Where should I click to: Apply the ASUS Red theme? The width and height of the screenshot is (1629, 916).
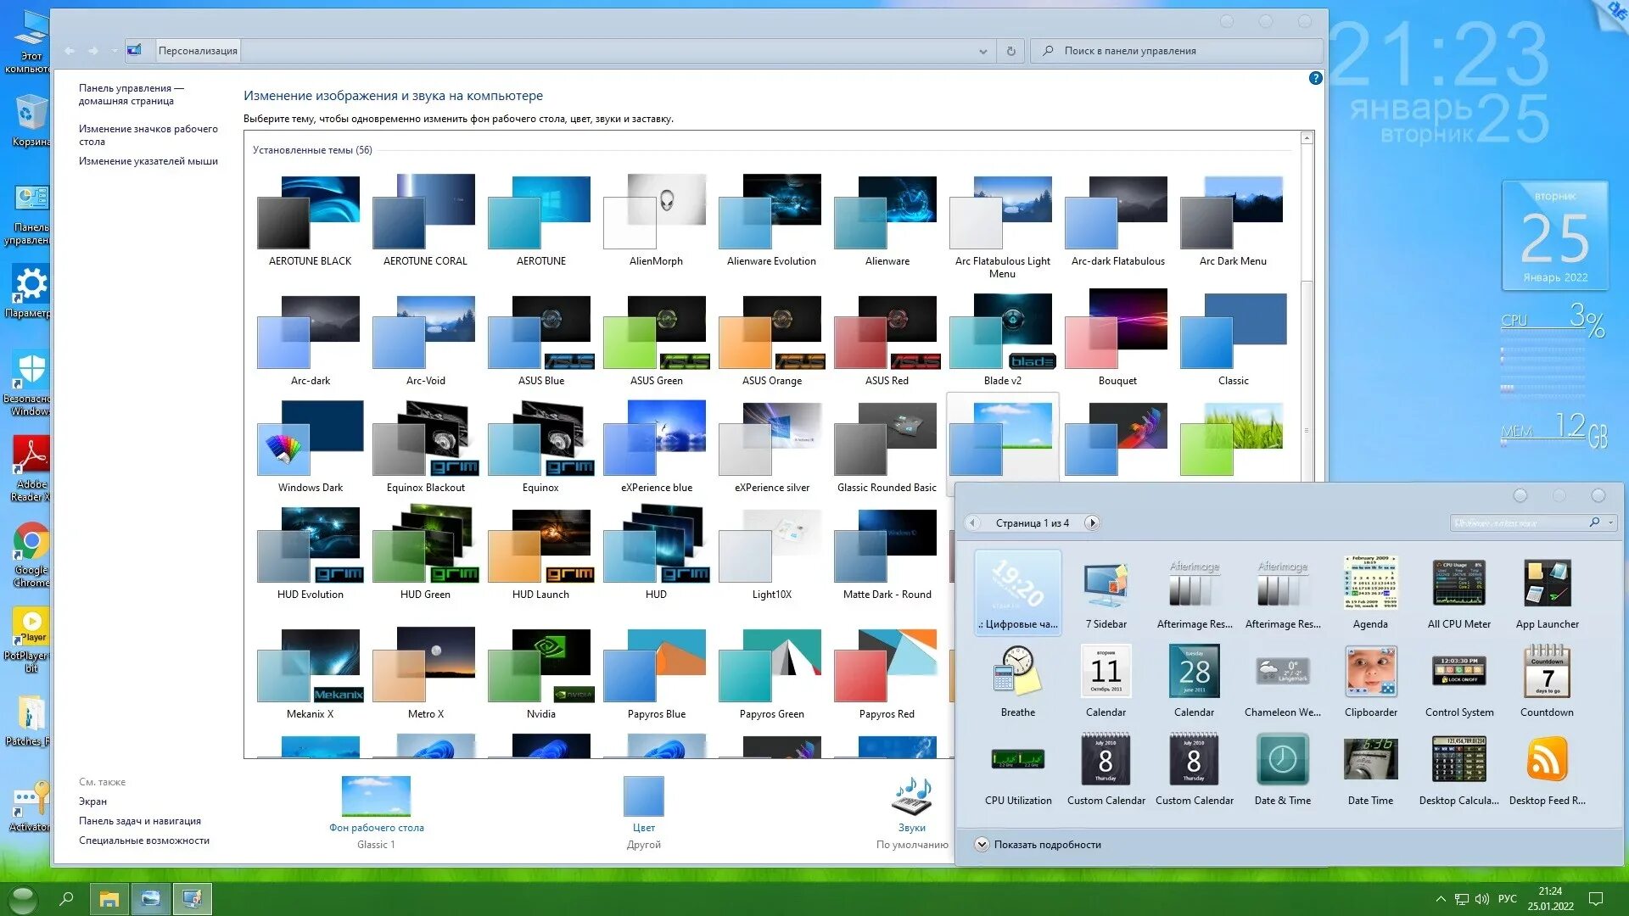pos(887,333)
